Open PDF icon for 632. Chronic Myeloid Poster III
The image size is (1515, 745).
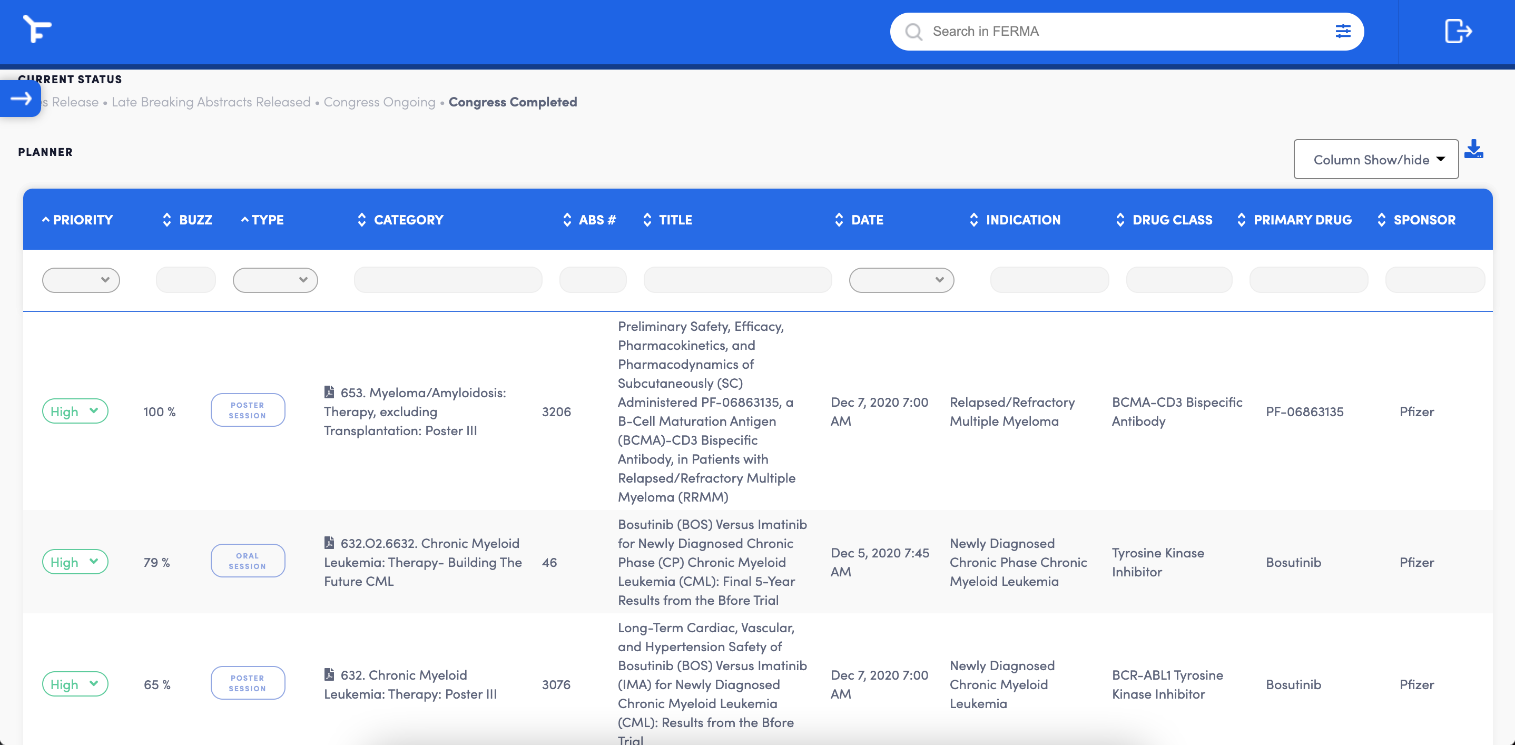tap(329, 674)
